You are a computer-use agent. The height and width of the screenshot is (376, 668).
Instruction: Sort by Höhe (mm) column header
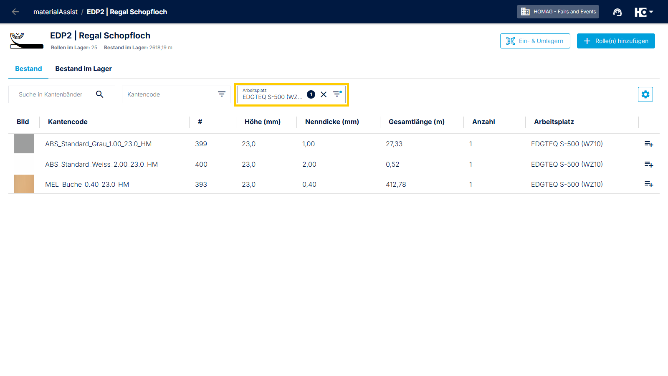263,122
